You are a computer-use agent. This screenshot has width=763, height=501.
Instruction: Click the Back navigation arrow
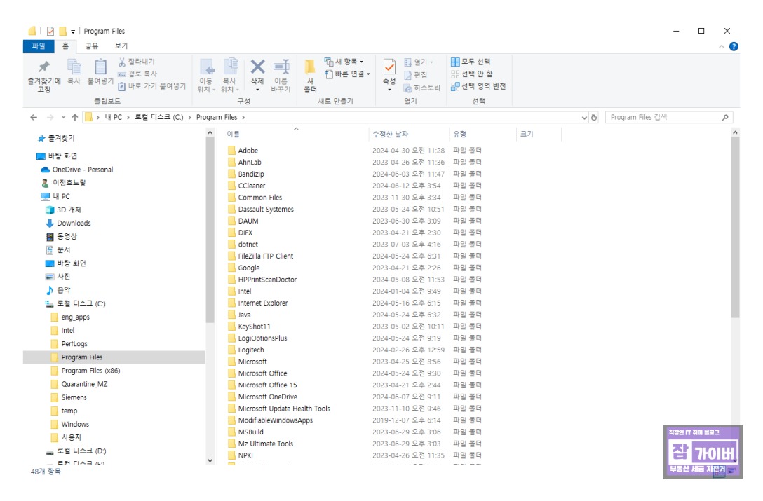34,117
